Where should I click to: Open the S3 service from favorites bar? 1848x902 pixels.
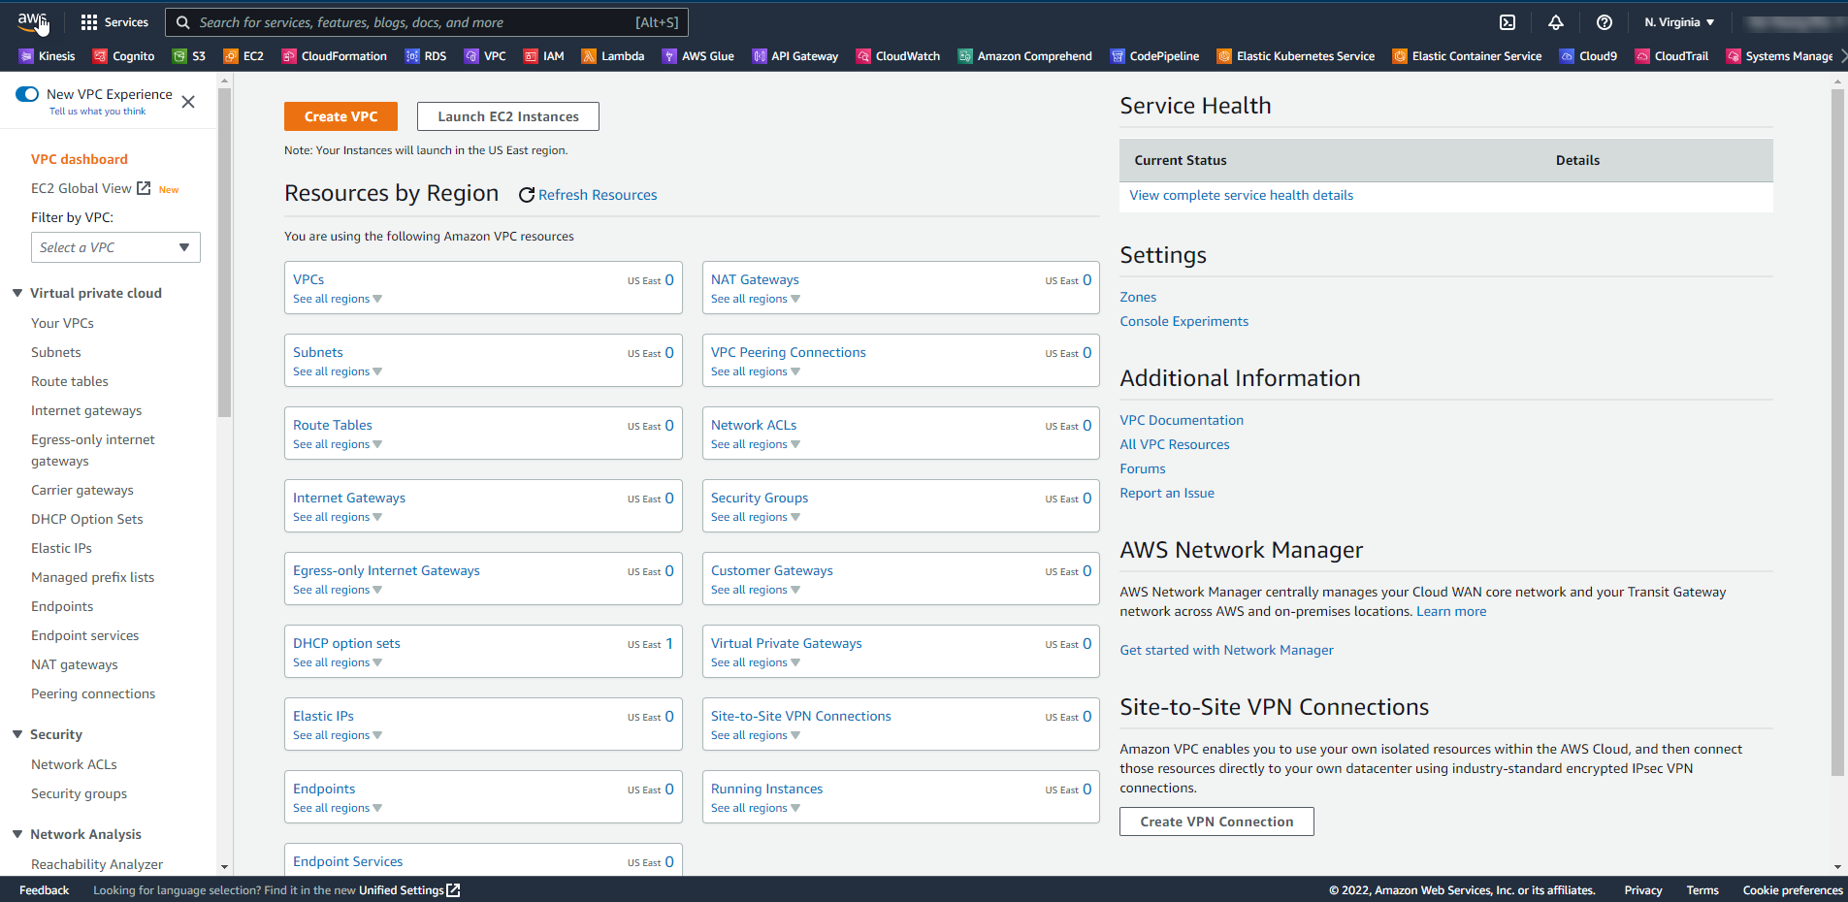(x=189, y=55)
